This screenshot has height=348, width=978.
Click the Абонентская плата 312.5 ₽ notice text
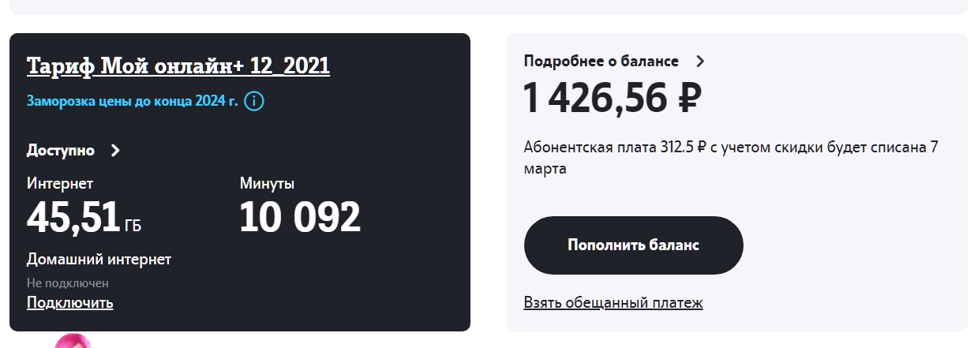pos(730,158)
